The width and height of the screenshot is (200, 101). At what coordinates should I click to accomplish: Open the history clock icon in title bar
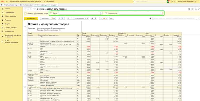click(172, 2)
